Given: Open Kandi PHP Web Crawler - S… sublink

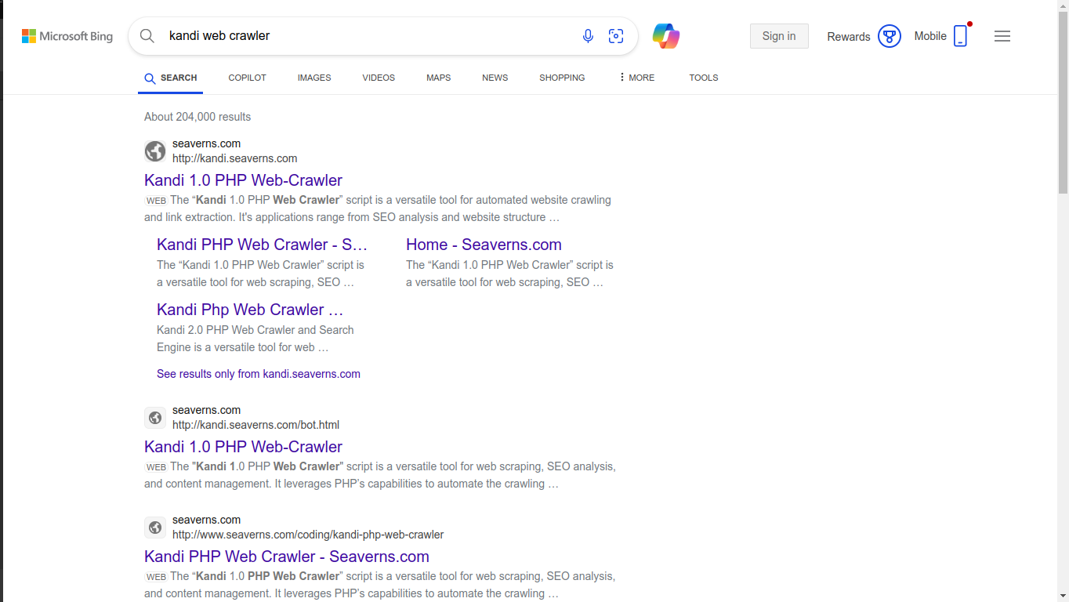Looking at the screenshot, I should pos(262,245).
